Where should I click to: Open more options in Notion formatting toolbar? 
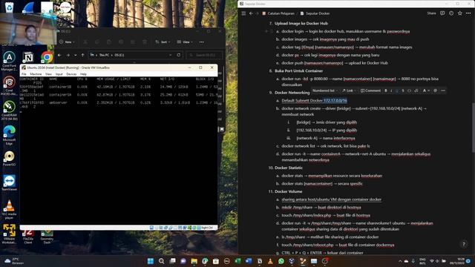[443, 90]
